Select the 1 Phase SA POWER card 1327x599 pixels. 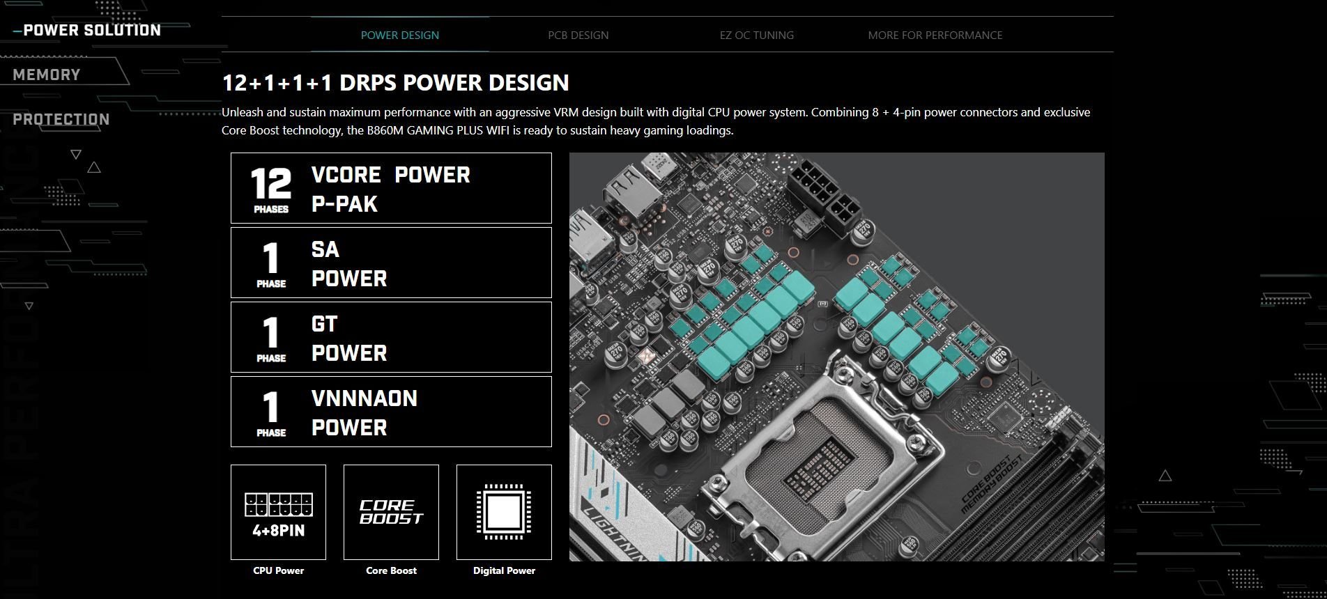click(391, 263)
